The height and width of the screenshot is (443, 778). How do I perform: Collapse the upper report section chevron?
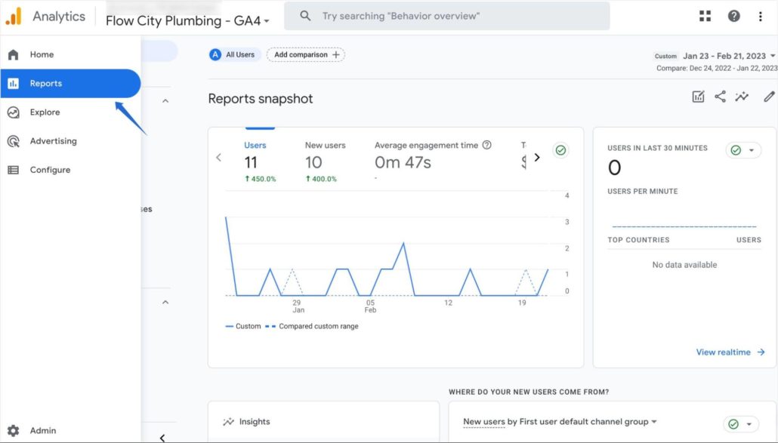coord(165,101)
